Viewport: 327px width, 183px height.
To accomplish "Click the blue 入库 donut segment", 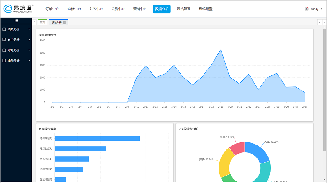I will click(260, 151).
